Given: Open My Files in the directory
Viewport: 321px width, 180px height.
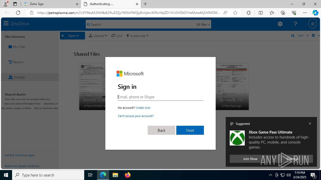Looking at the screenshot, I should click(x=17, y=47).
